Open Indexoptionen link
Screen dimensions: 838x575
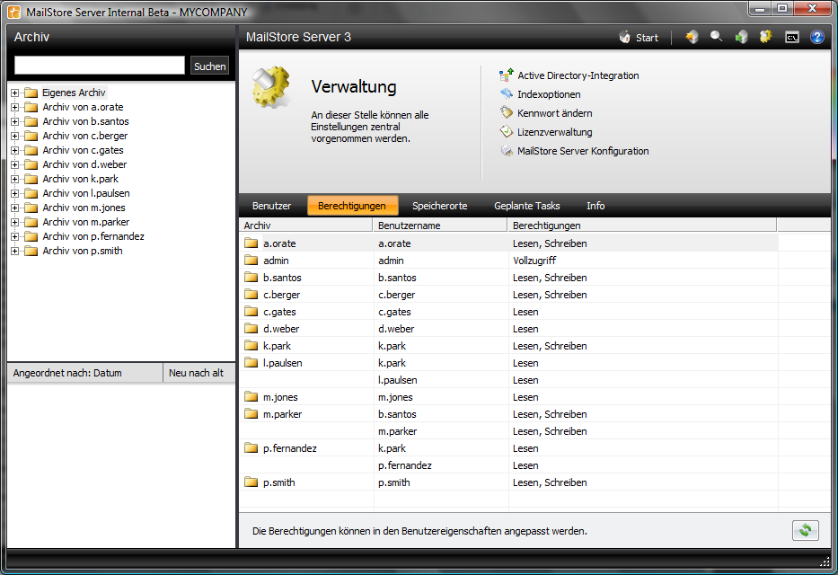pos(548,94)
